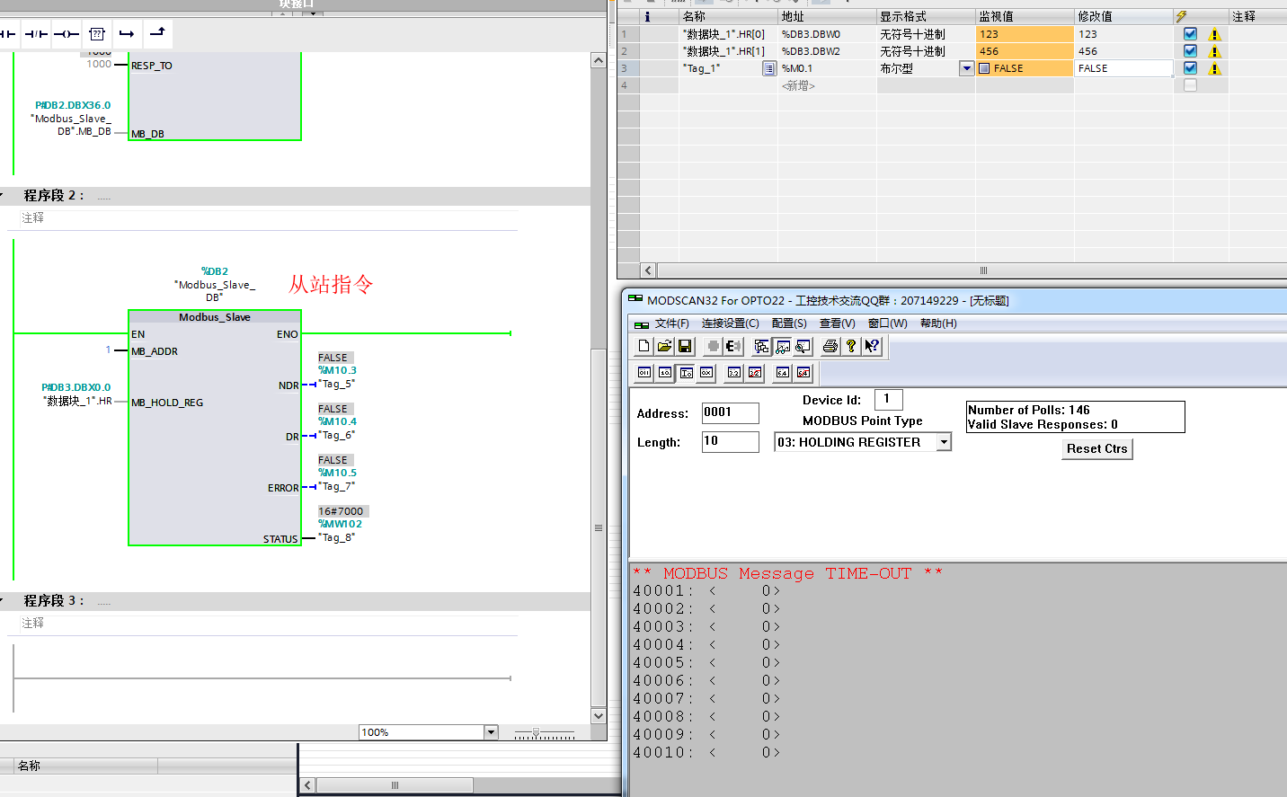
Task: Click the yellow question mark Help icon
Action: coord(851,346)
